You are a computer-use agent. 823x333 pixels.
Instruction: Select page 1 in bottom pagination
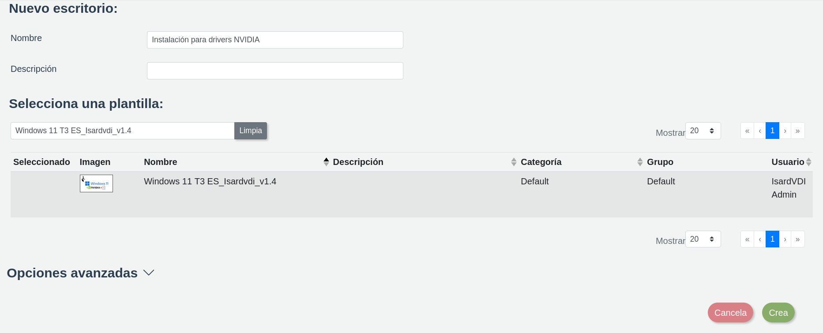point(772,239)
